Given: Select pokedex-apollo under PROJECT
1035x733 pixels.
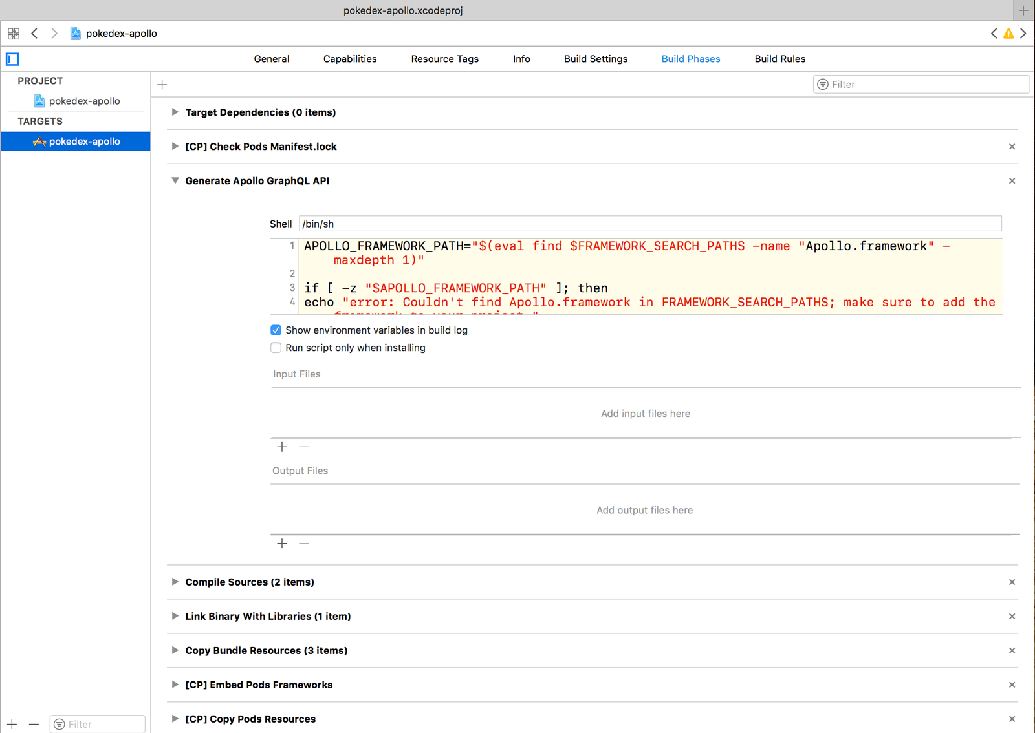Looking at the screenshot, I should 84,101.
